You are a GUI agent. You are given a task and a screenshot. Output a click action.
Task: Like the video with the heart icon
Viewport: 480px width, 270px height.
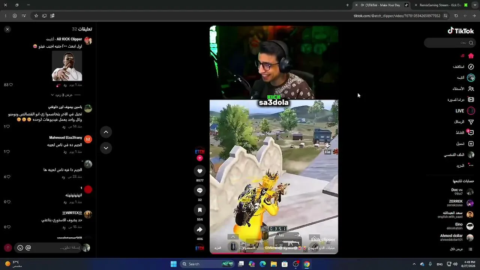click(200, 171)
